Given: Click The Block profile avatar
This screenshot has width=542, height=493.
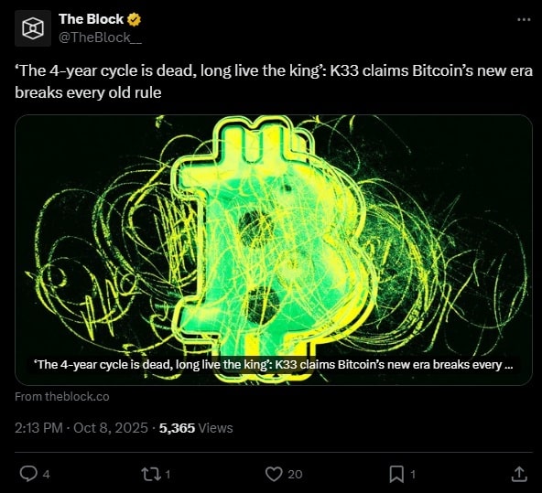Looking at the screenshot, I should point(33,28).
